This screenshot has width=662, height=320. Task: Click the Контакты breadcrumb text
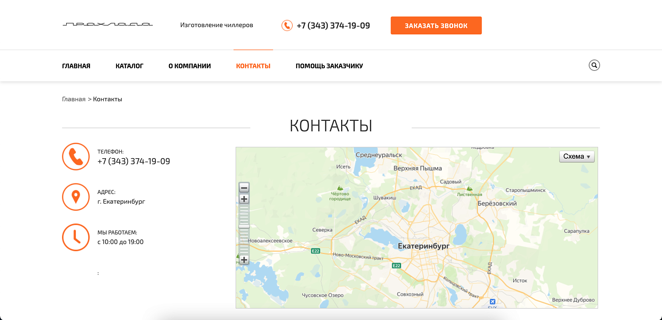pyautogui.click(x=108, y=99)
